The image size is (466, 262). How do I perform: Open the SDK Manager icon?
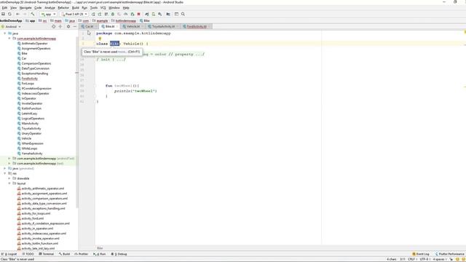pos(160,14)
